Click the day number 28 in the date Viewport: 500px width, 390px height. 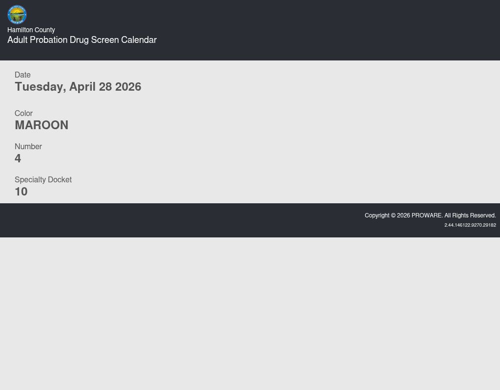(x=105, y=87)
